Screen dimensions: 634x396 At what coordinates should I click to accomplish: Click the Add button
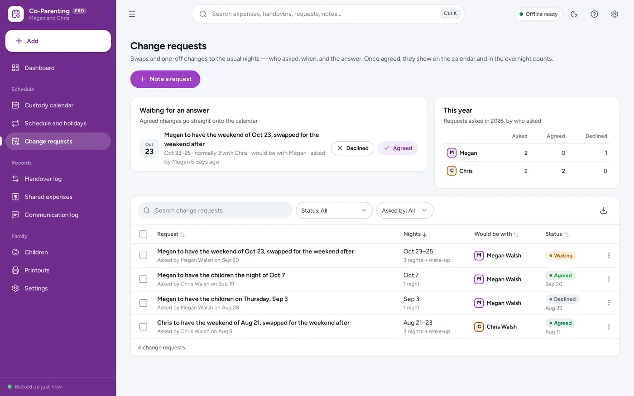pos(58,41)
